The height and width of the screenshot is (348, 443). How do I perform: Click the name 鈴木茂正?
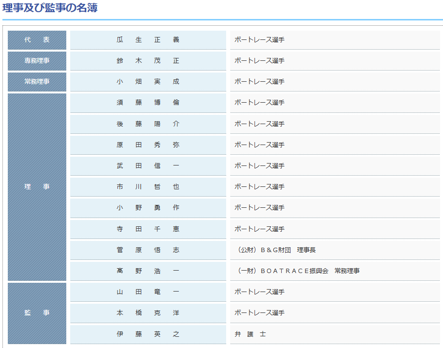(148, 61)
